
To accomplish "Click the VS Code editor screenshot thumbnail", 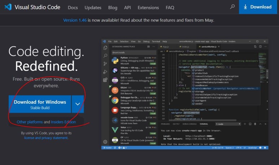I will pyautogui.click(x=185, y=94).
